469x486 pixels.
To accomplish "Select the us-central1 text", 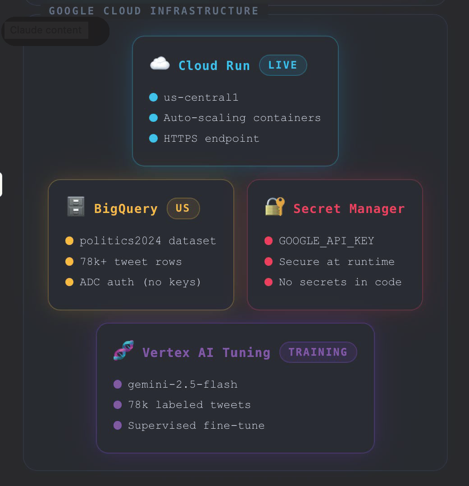I will [x=201, y=97].
